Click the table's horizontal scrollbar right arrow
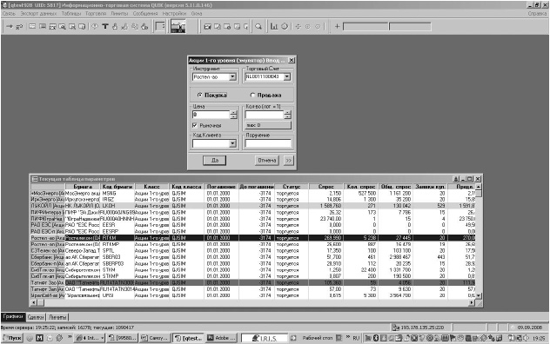 [472, 302]
